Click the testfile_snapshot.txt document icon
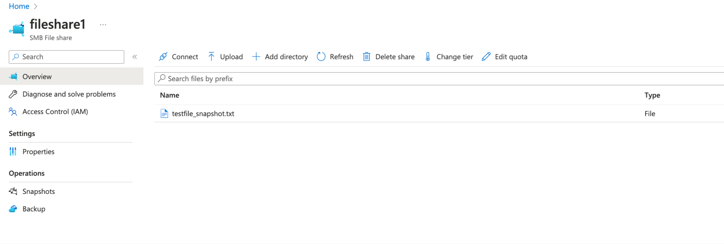The height and width of the screenshot is (244, 724). pos(164,113)
